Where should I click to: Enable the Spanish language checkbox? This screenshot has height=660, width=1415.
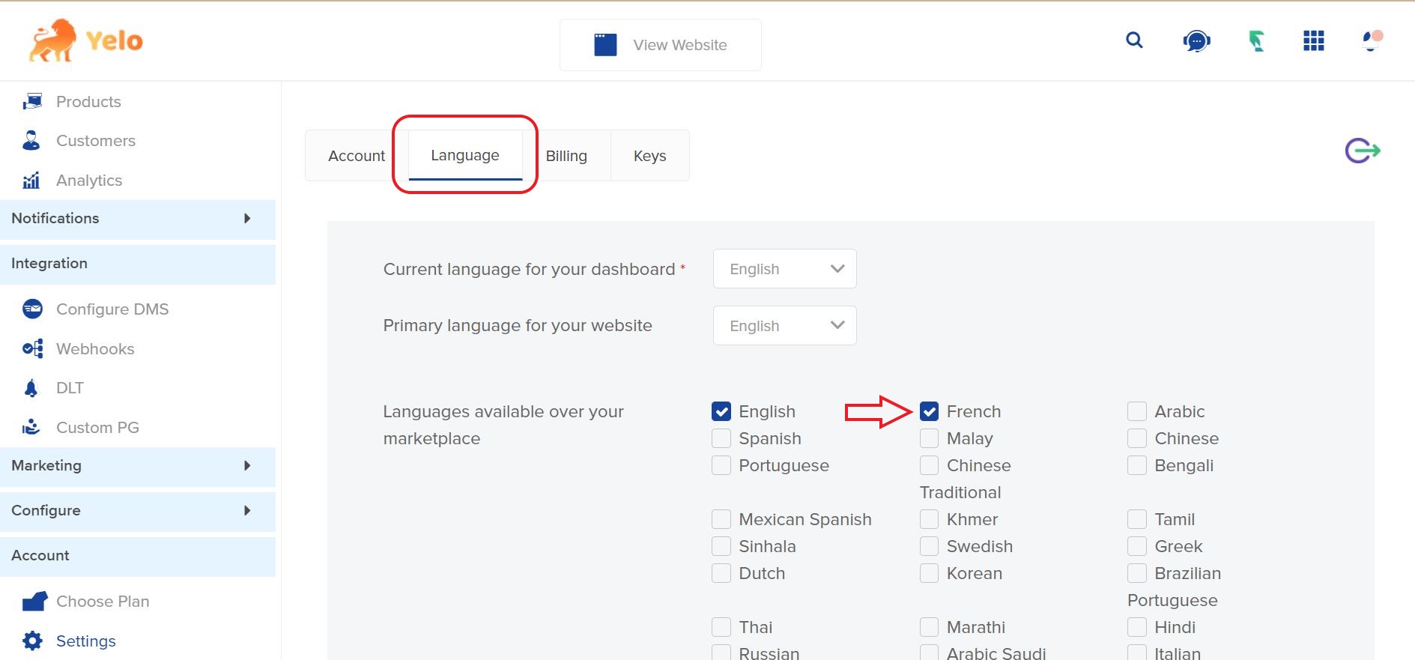pos(721,438)
